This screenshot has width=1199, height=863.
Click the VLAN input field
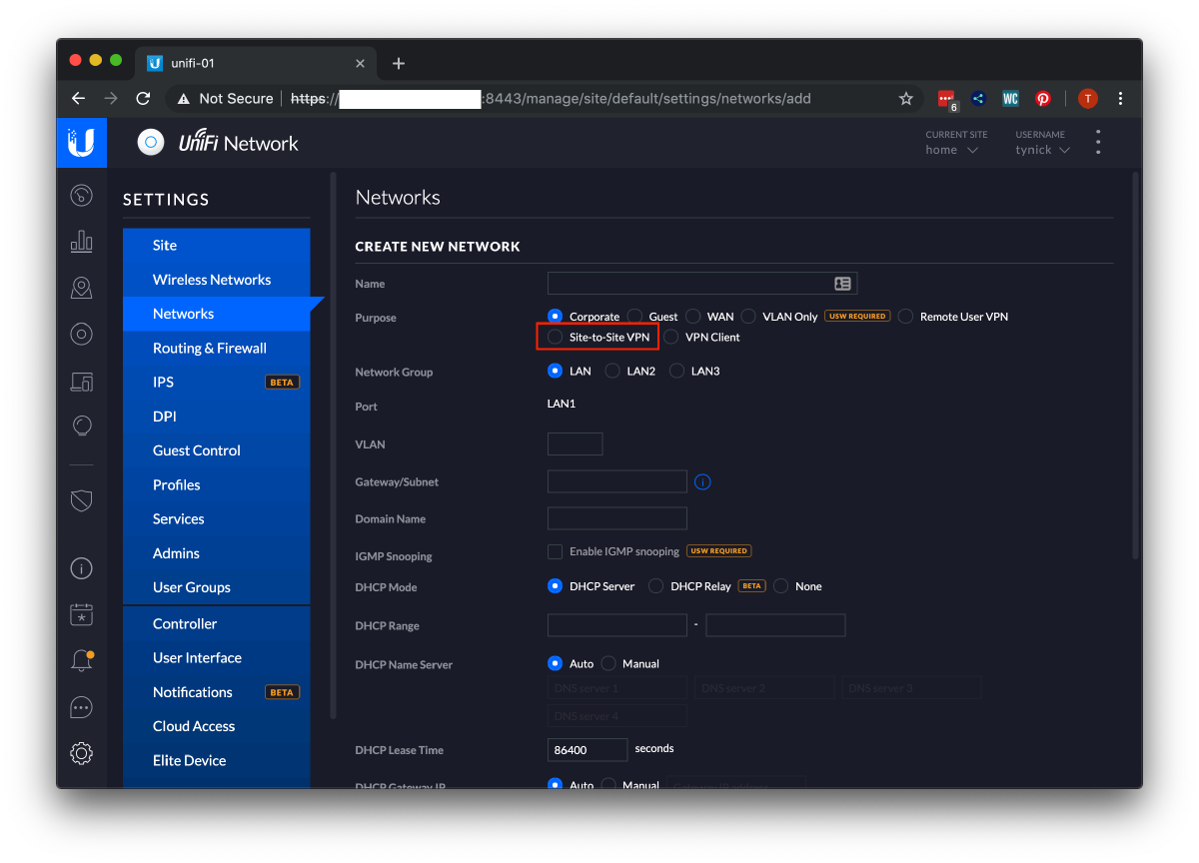click(576, 443)
